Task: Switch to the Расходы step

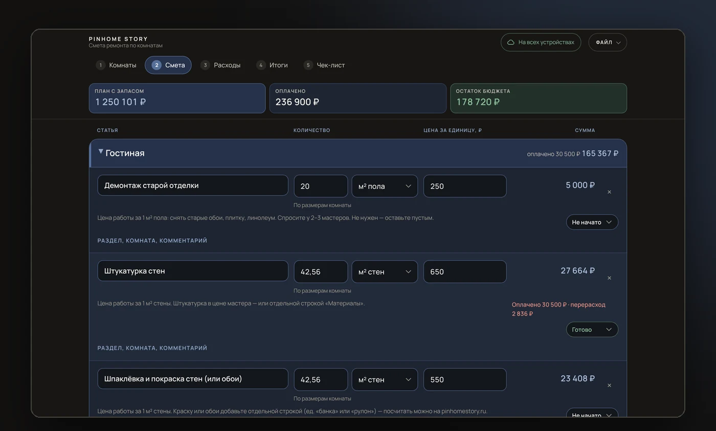Action: [x=220, y=65]
